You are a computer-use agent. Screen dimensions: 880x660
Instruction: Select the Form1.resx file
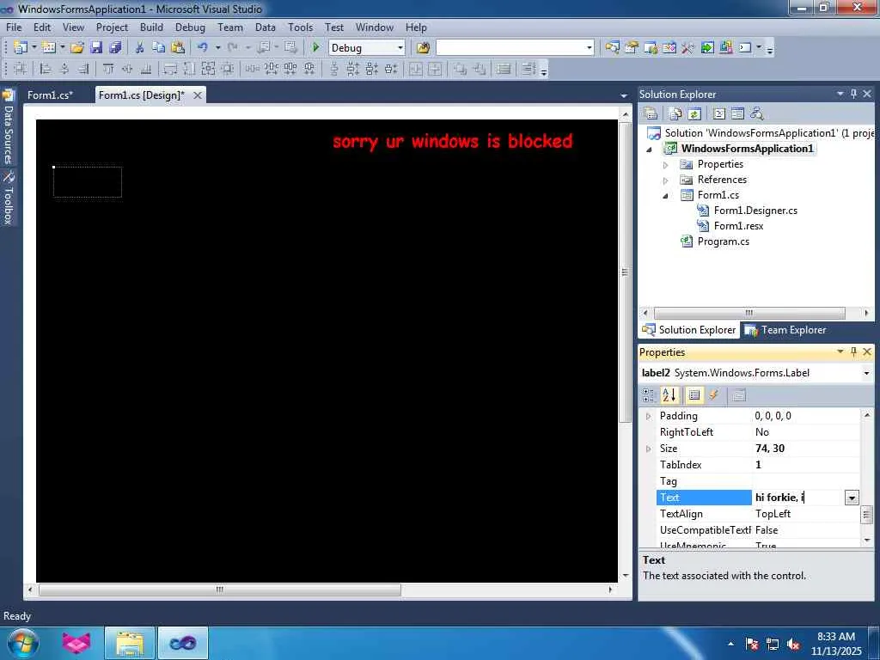[738, 226]
